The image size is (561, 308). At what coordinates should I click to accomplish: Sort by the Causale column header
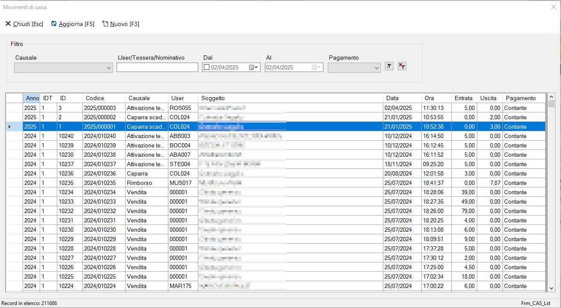147,98
